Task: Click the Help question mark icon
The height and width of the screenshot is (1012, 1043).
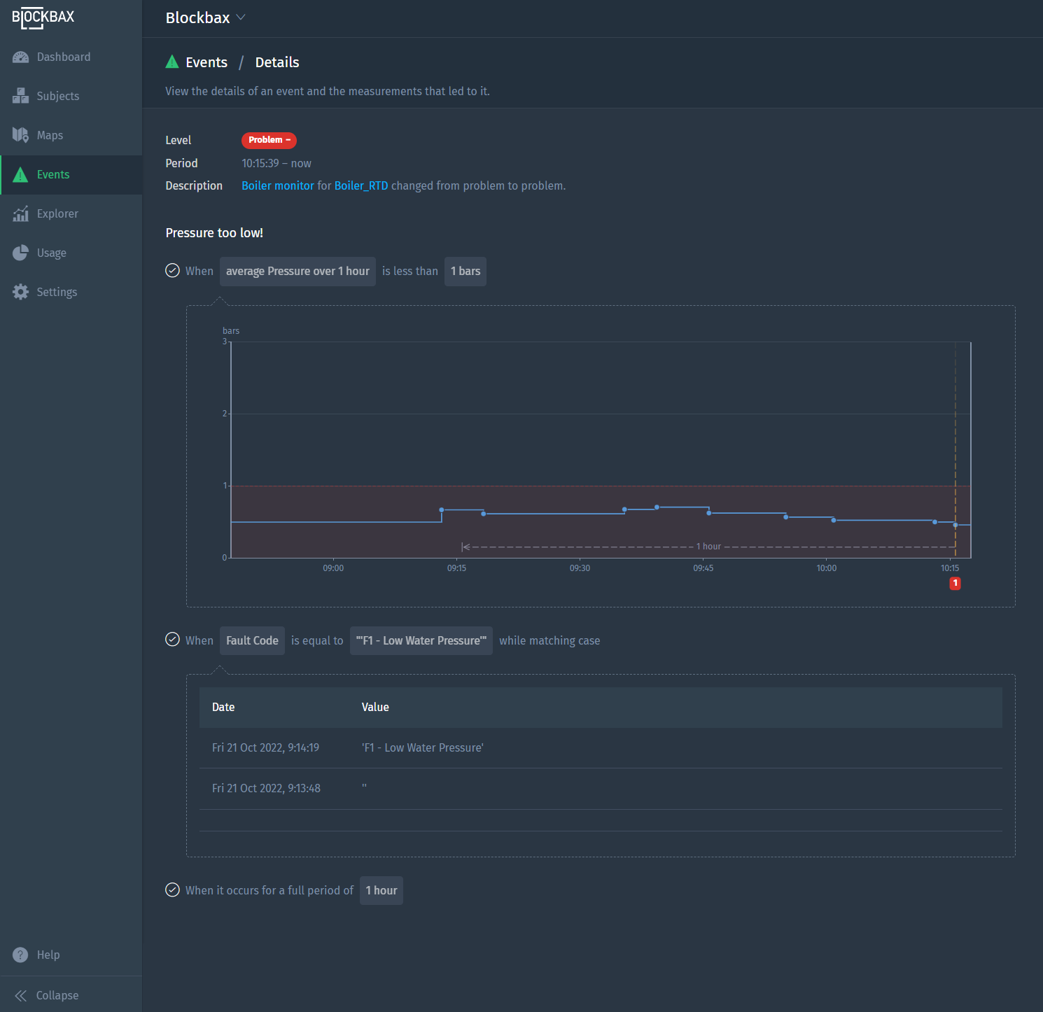Action: [20, 955]
